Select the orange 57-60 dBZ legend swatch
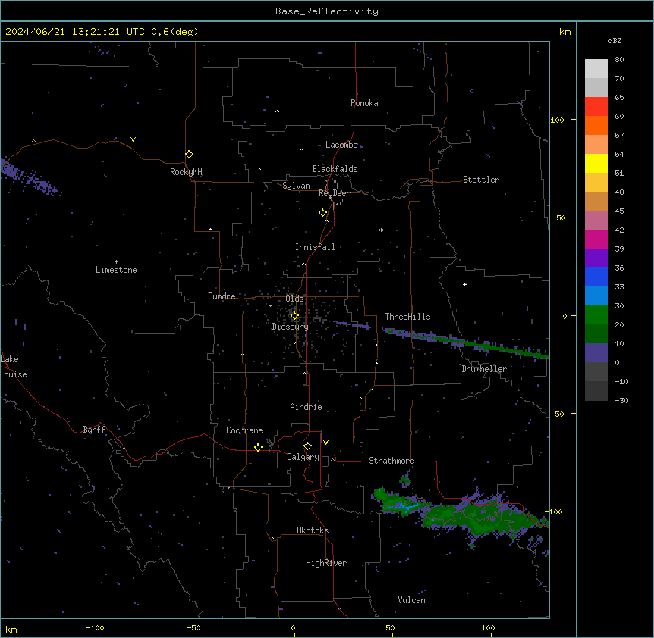Image resolution: width=654 pixels, height=638 pixels. click(x=596, y=125)
